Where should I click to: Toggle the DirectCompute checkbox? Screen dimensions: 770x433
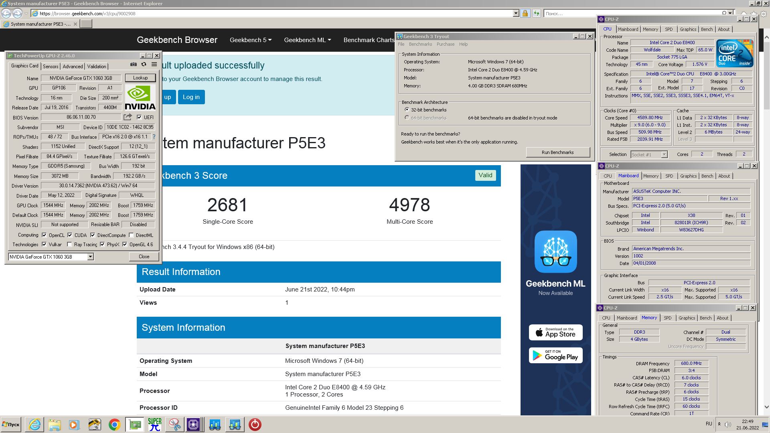93,235
